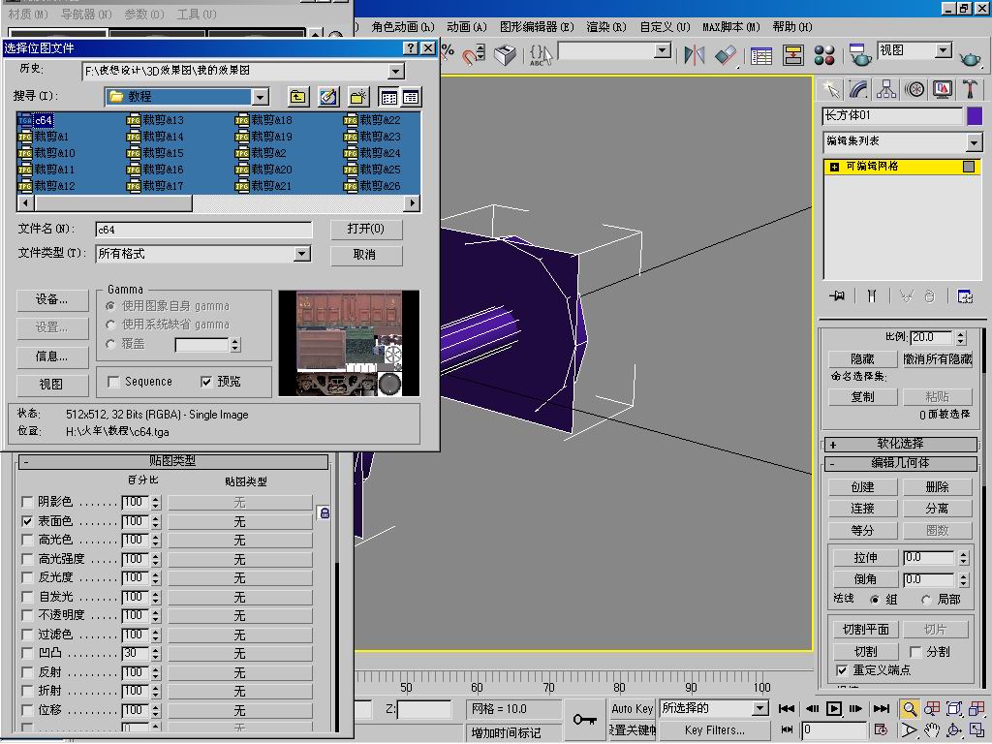Enable the 阴影色 map checkbox

(27, 502)
